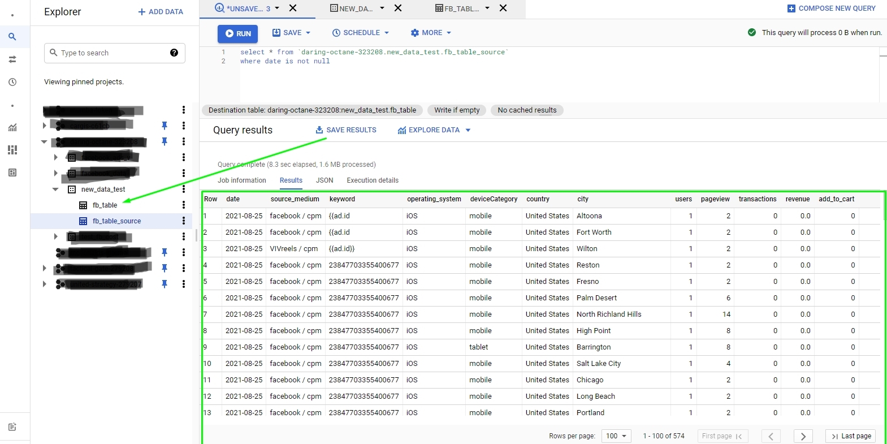Click the new_data_test dataset icon

click(72, 189)
